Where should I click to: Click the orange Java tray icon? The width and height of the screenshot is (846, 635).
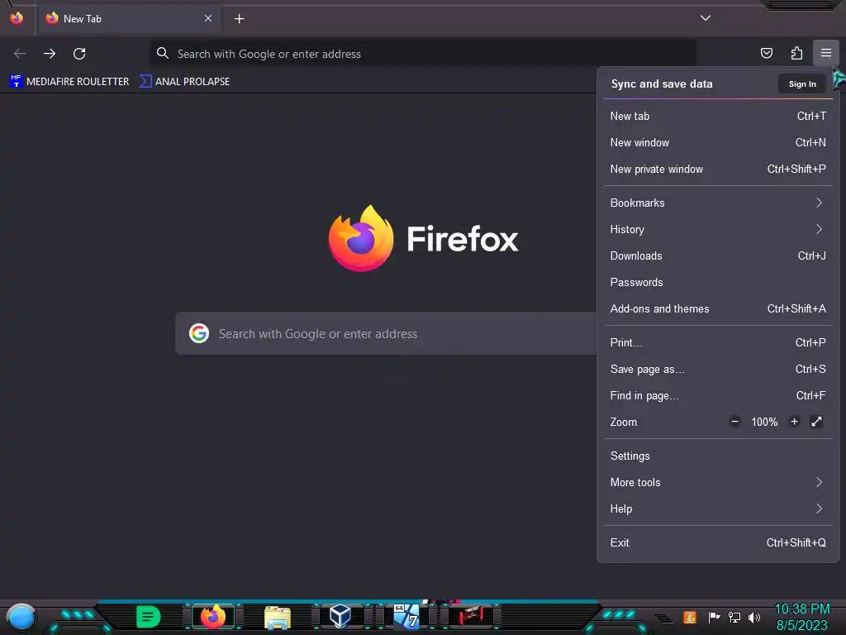click(690, 617)
